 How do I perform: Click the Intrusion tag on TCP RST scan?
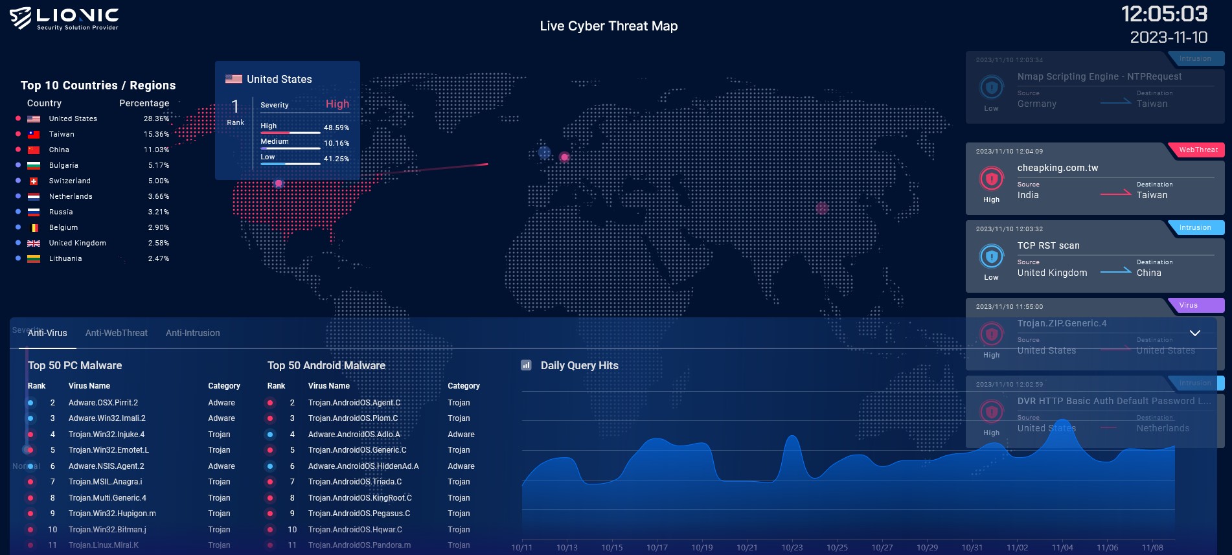[1195, 228]
